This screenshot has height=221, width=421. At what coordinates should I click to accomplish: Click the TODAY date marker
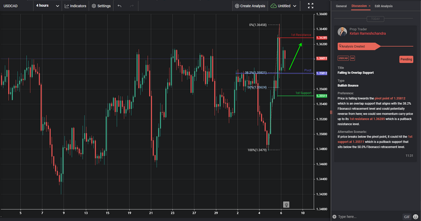(375, 19)
